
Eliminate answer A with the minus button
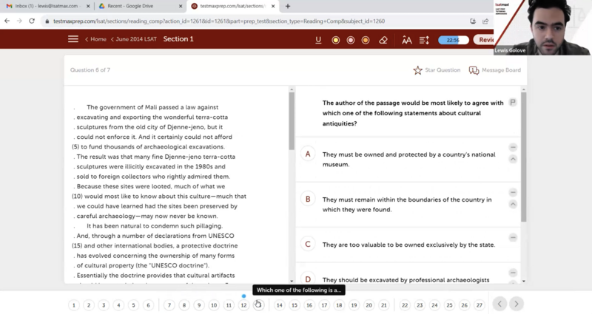pyautogui.click(x=513, y=148)
